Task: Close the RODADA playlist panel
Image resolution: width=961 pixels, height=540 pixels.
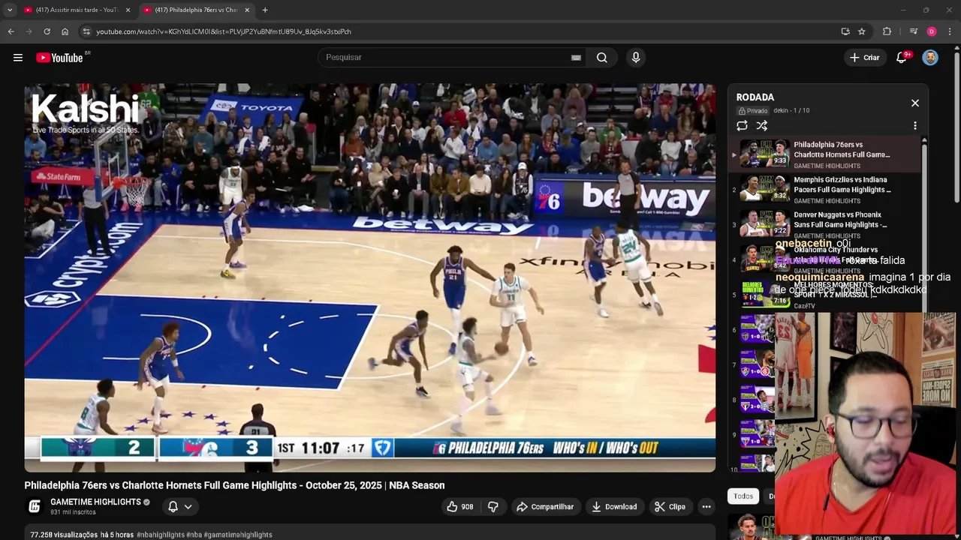Action: pos(915,103)
